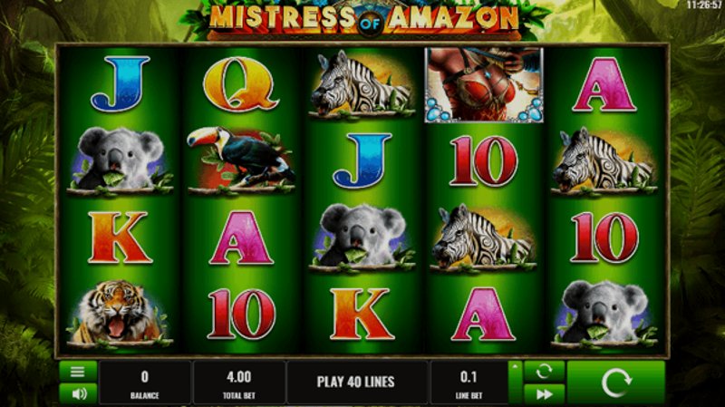Select the Play 40 Lines display

355,383
